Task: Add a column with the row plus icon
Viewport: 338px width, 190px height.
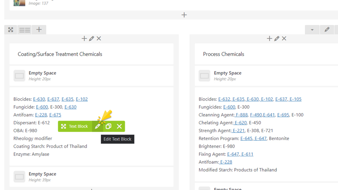Action: (39, 30)
